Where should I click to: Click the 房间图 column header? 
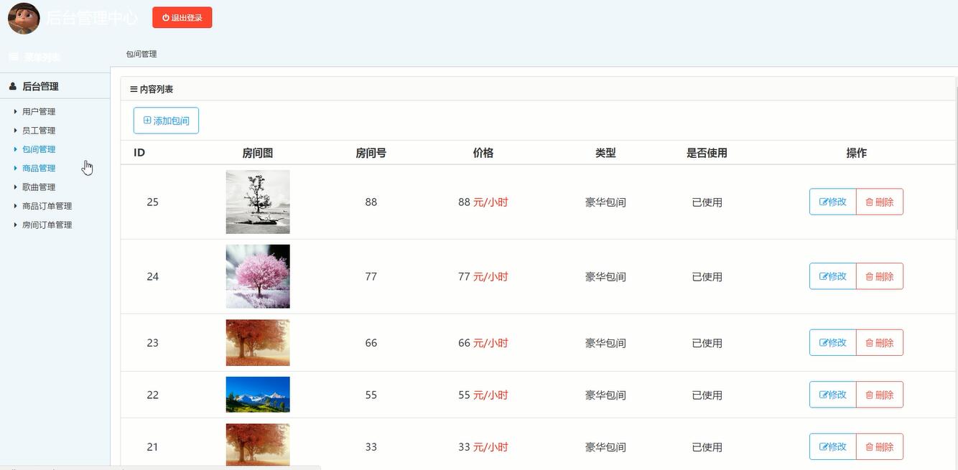pos(258,153)
